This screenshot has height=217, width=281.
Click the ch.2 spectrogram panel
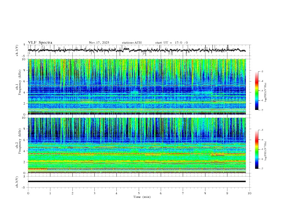click(137, 145)
